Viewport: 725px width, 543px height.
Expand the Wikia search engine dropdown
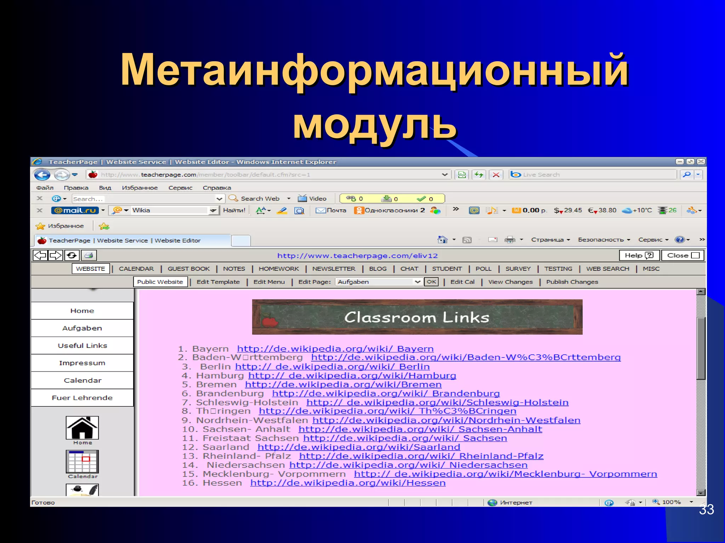(213, 211)
